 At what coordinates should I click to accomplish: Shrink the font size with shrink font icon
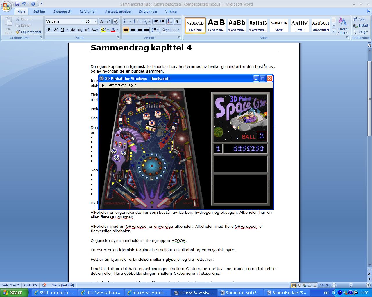tap(108, 21)
